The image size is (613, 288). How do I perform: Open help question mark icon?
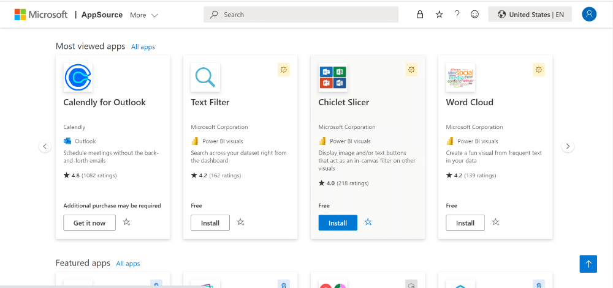(457, 15)
